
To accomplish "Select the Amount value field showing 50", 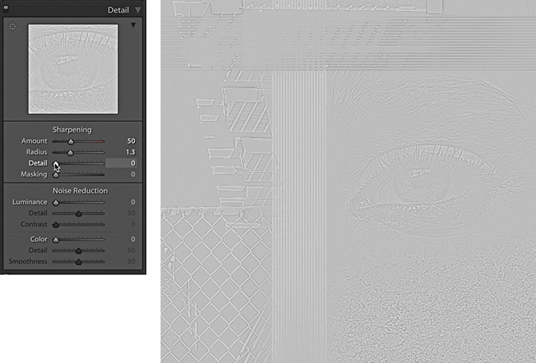I will coord(131,141).
